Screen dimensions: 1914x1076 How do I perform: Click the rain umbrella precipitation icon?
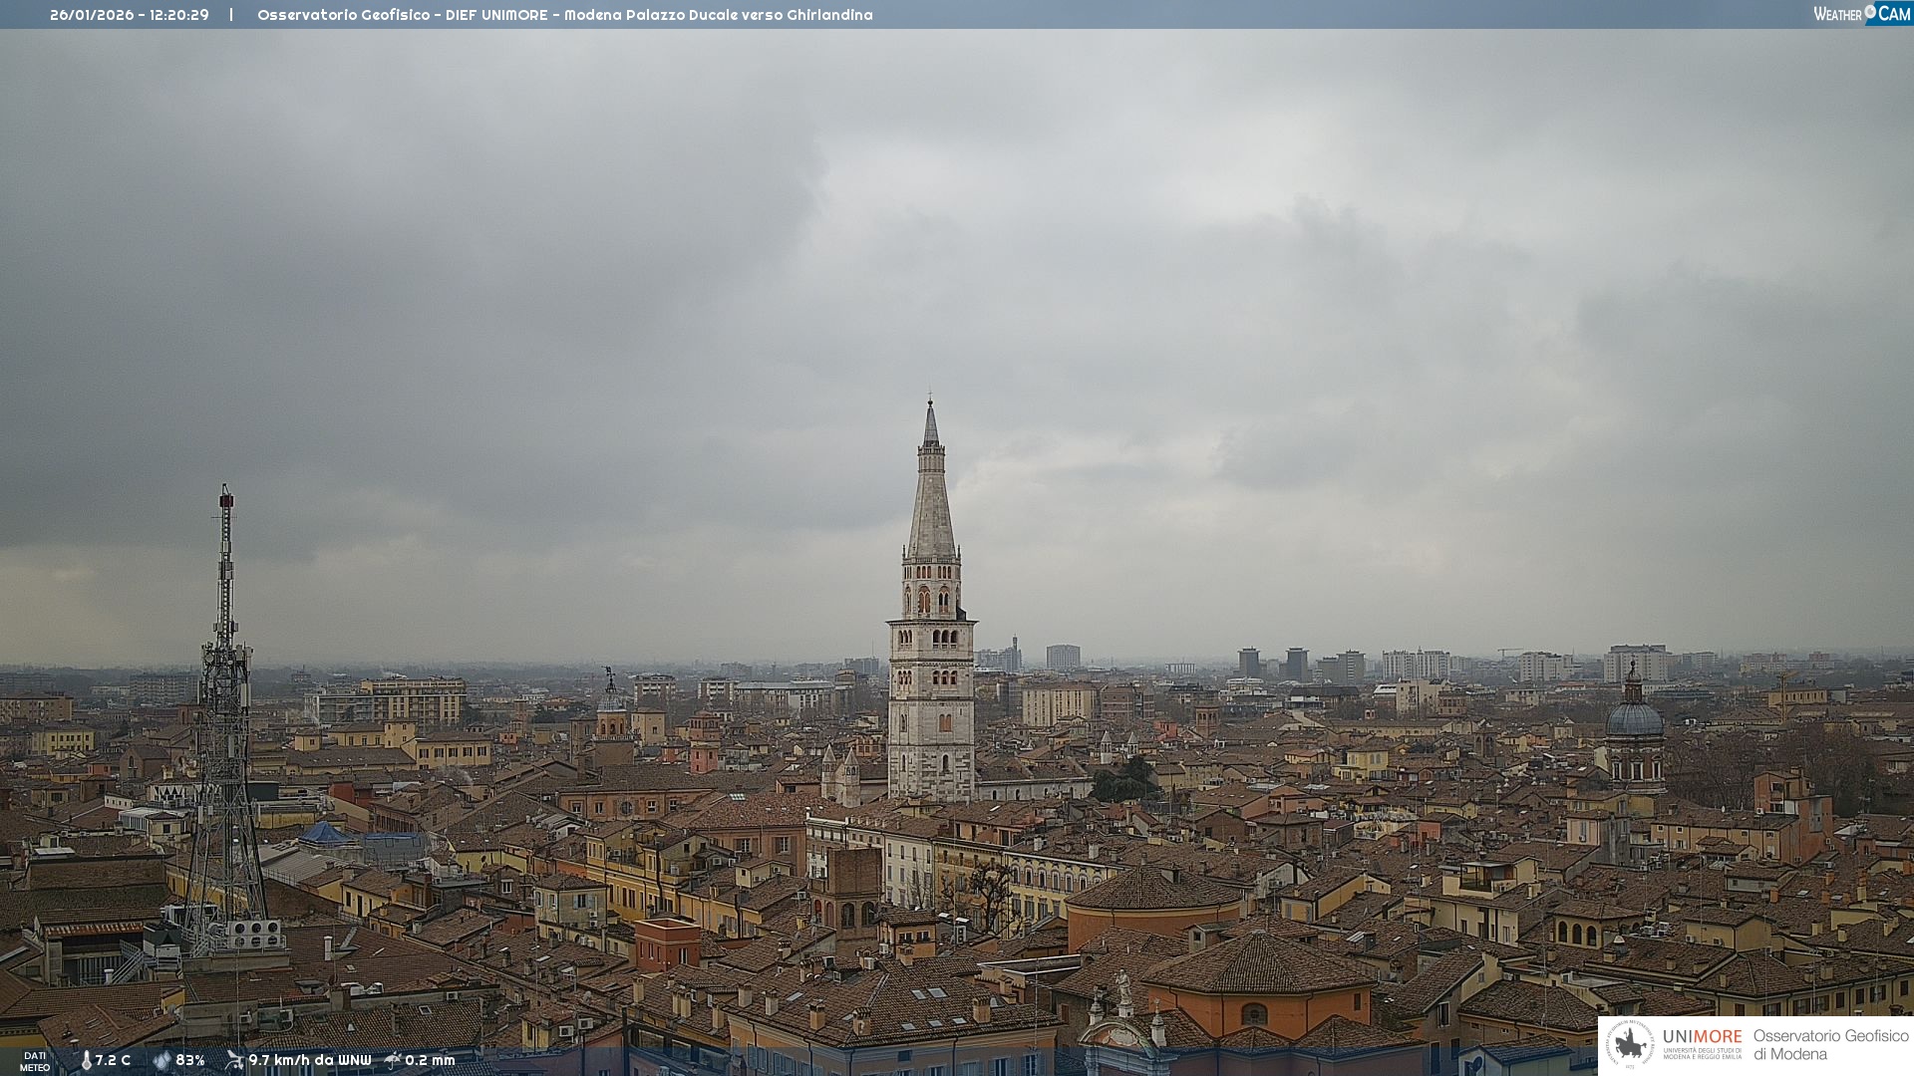coord(393,1060)
